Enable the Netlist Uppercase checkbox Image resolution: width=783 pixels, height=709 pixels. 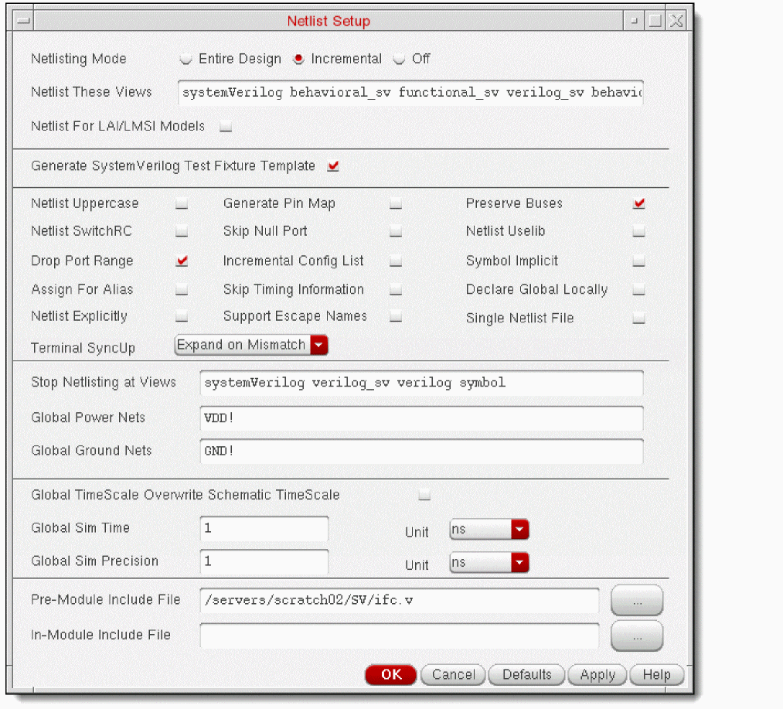(182, 204)
